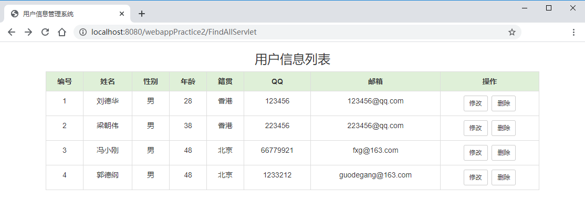Click the age value 28
The height and width of the screenshot is (220, 585).
188,101
